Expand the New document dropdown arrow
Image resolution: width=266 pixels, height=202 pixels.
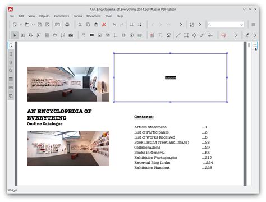coord(21,25)
